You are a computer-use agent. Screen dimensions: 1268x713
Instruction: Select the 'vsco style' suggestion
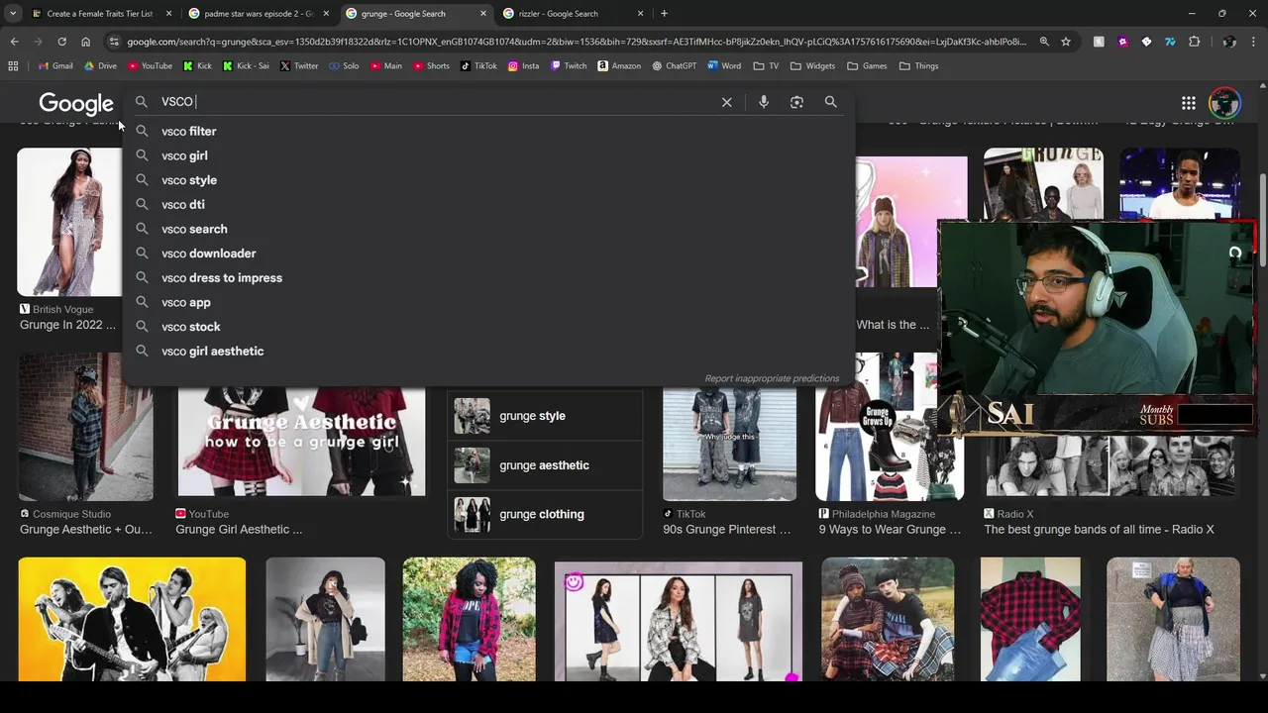point(487,180)
